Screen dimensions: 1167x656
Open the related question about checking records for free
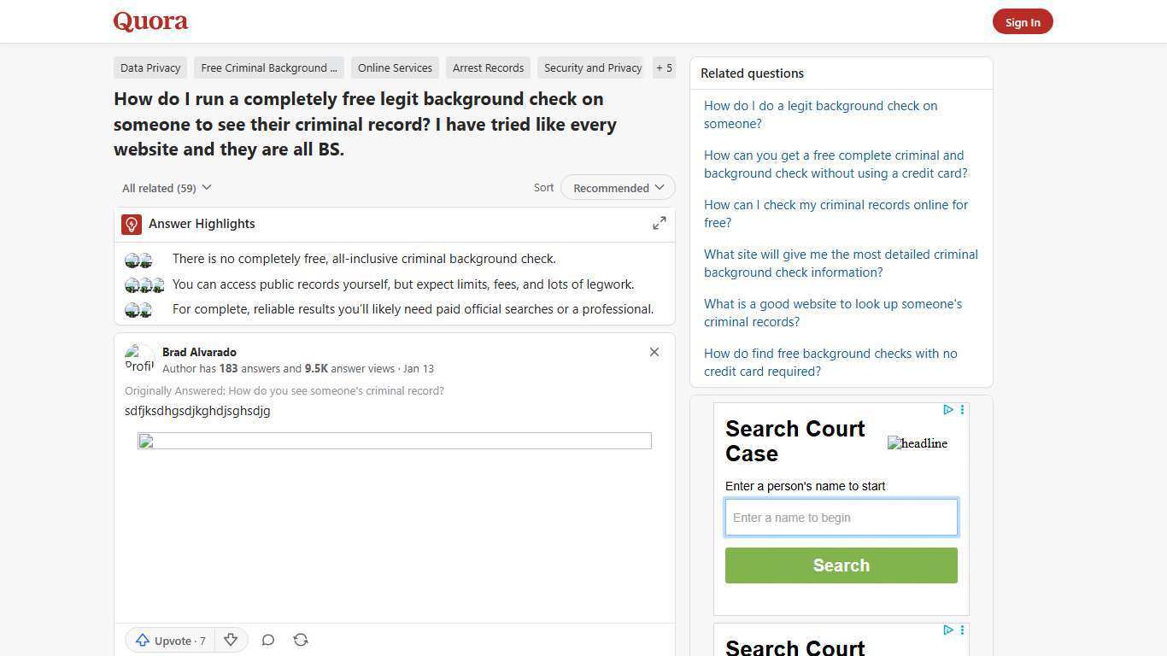(836, 214)
